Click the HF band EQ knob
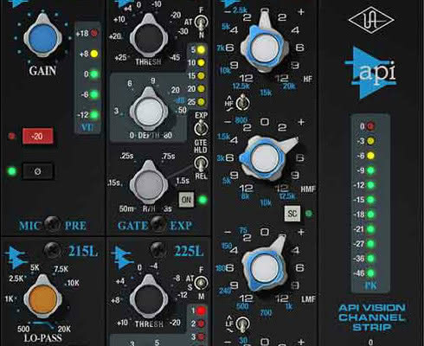424x346 pixels. [x=265, y=48]
